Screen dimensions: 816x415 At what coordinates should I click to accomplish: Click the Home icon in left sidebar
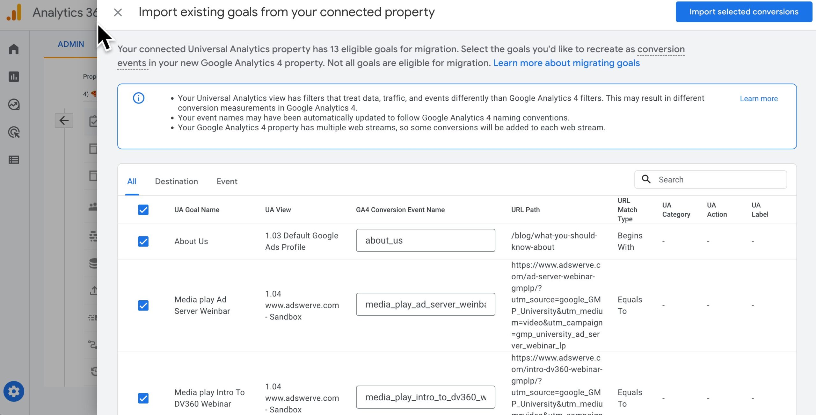pos(14,49)
